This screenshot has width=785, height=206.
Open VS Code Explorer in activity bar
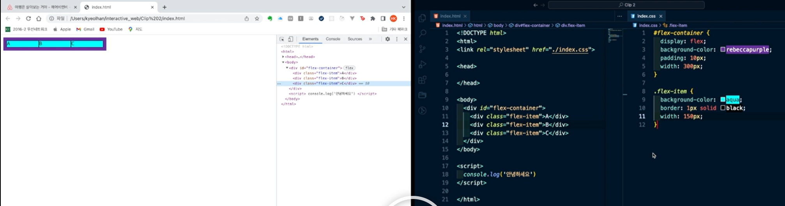(422, 18)
